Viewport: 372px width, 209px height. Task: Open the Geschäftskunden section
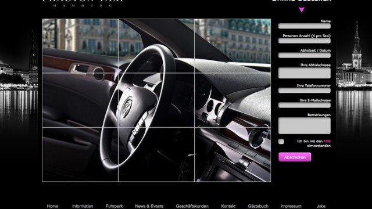[192, 206]
